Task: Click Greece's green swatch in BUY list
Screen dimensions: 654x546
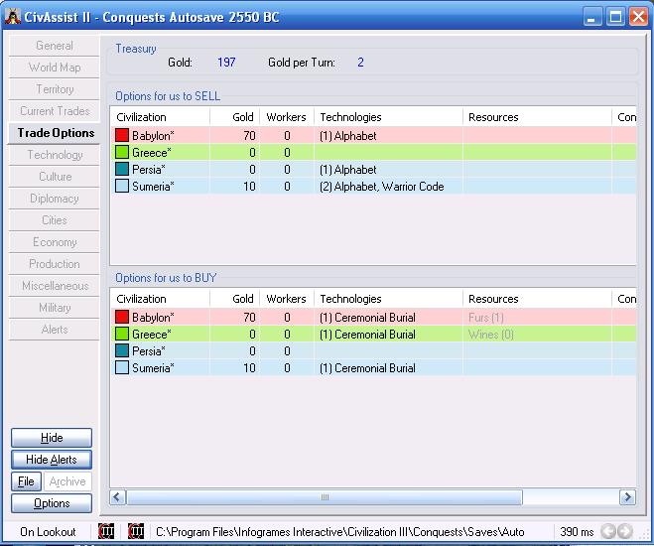Action: (122, 335)
